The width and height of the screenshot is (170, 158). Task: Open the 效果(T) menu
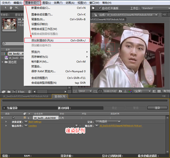(58, 3)
